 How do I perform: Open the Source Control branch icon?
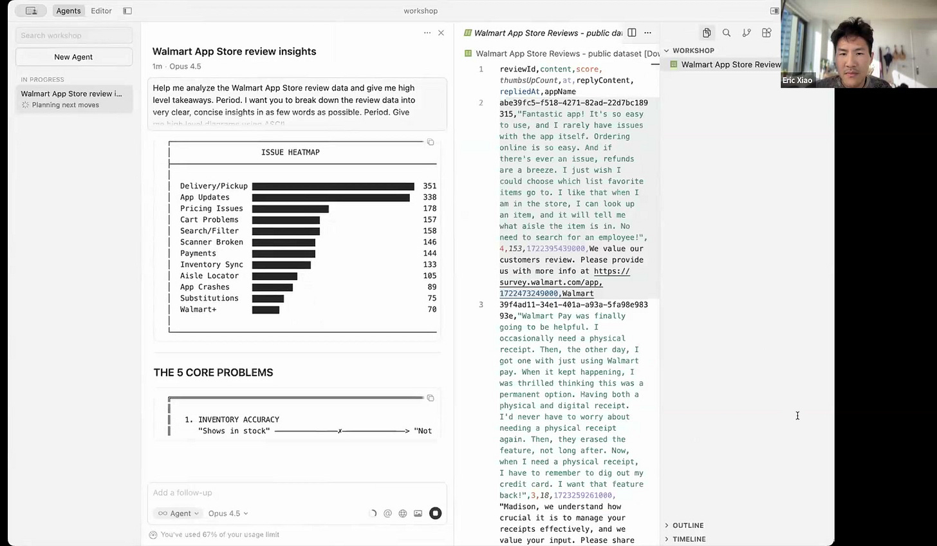tap(747, 33)
